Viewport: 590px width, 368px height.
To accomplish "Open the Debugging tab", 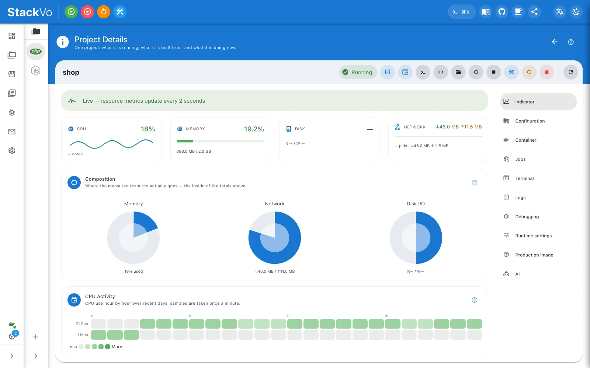I will [538, 216].
